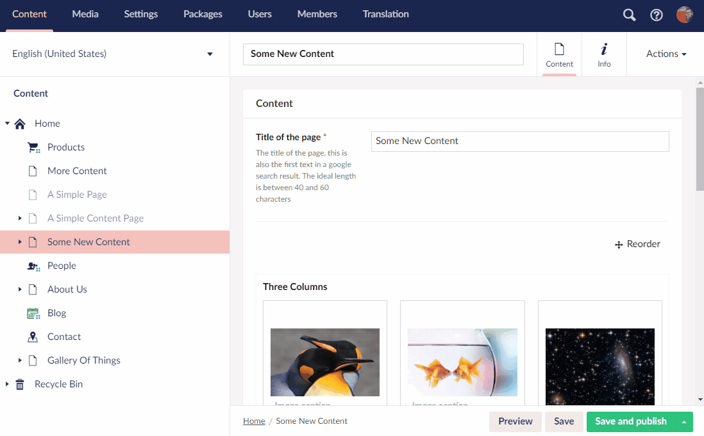Image resolution: width=704 pixels, height=436 pixels.
Task: Open the user avatar menu
Action: (x=684, y=15)
